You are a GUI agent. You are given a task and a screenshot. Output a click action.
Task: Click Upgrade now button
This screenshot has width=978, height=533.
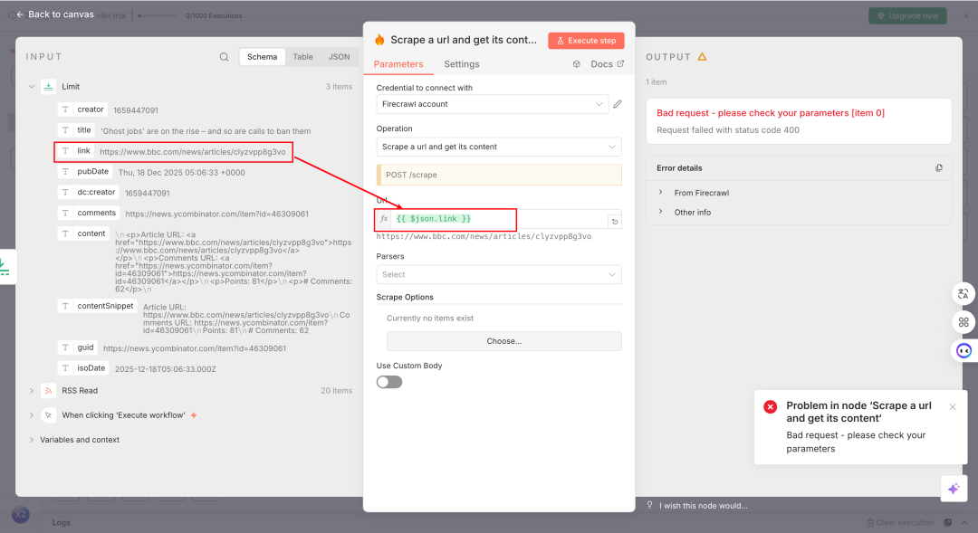(907, 15)
